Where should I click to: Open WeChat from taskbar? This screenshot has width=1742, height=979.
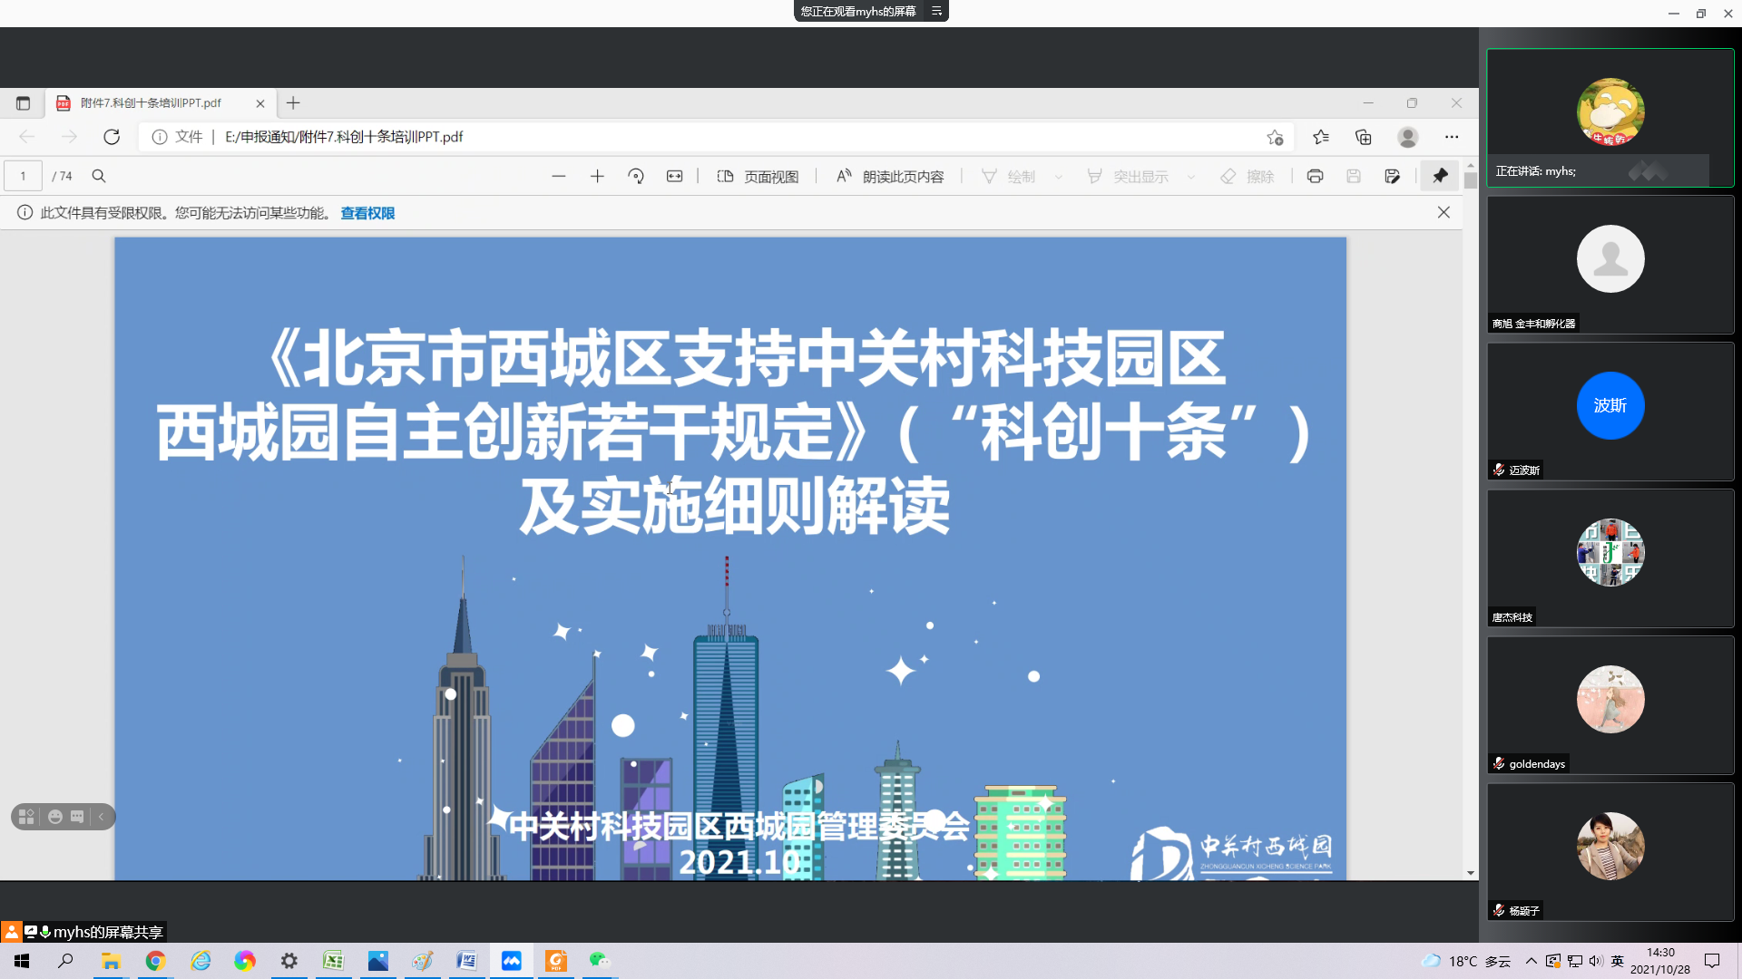[x=600, y=961]
